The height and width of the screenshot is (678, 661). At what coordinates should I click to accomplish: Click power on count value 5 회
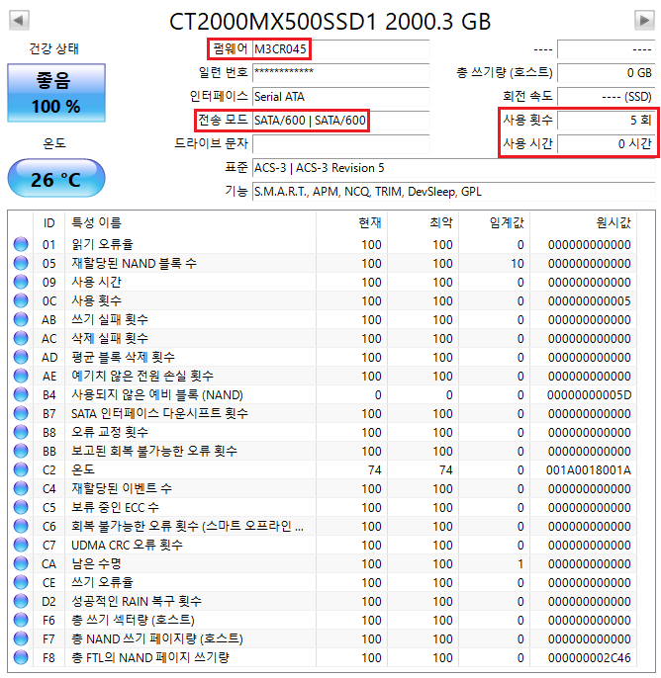tap(606, 121)
